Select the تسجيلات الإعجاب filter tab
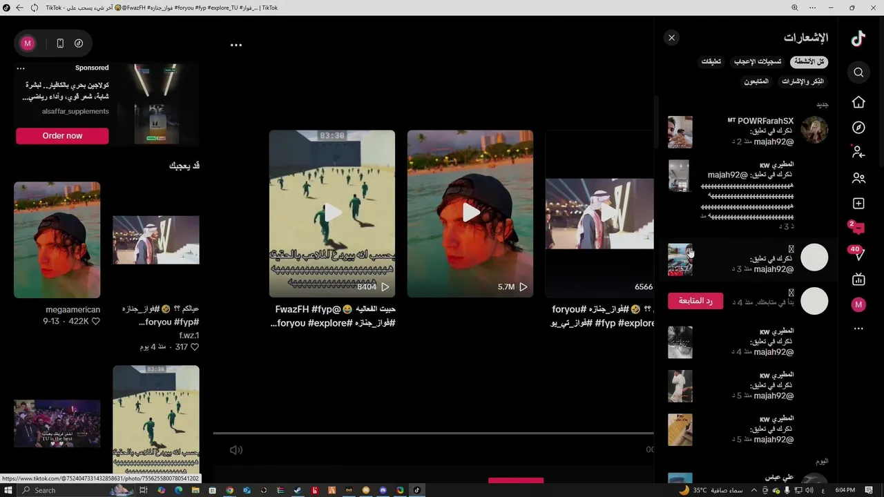The height and width of the screenshot is (497, 884). [x=758, y=61]
